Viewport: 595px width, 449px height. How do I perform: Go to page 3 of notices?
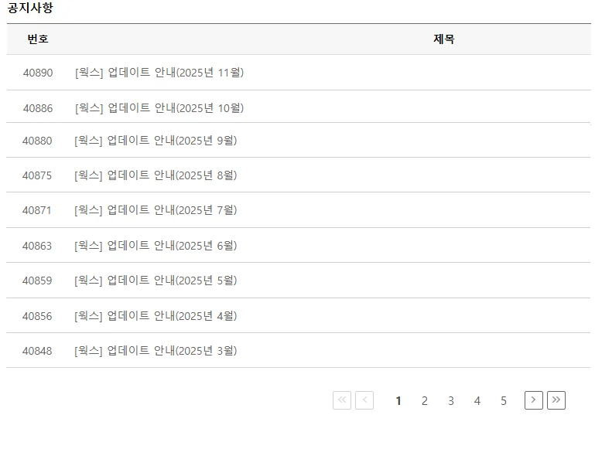pyautogui.click(x=451, y=400)
